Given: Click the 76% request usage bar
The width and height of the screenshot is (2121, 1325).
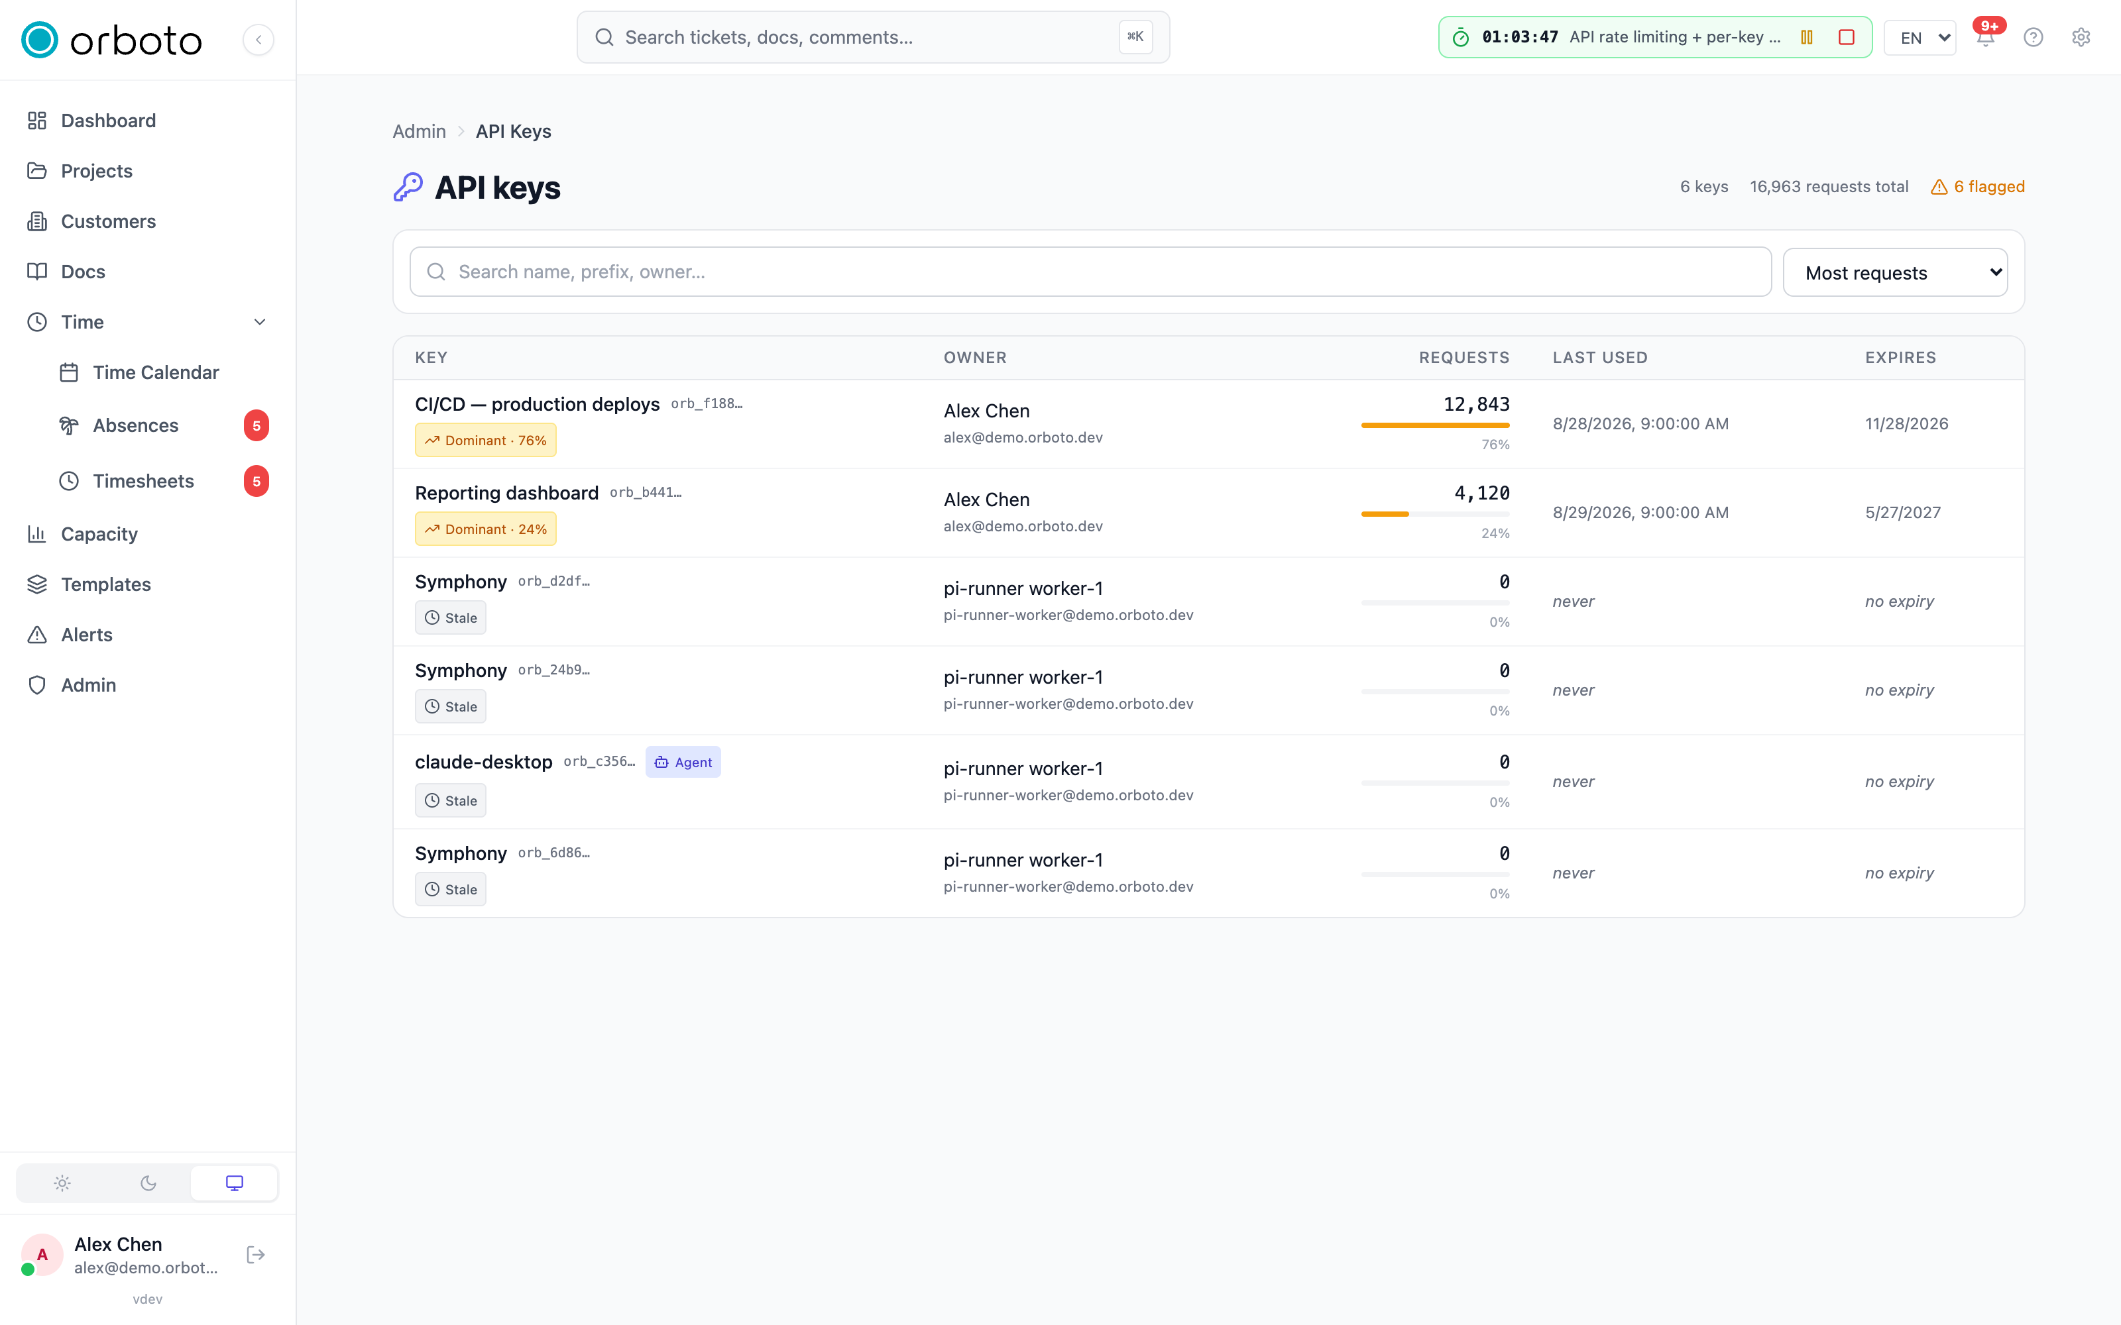Looking at the screenshot, I should click(x=1435, y=425).
